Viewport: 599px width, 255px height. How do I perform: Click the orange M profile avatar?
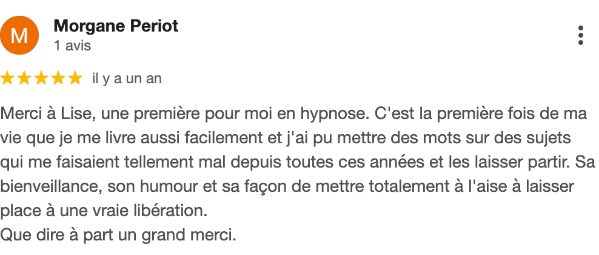coord(20,35)
